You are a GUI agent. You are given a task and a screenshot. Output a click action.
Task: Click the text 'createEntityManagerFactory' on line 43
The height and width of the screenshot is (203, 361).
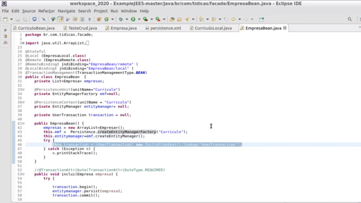coord(127,132)
